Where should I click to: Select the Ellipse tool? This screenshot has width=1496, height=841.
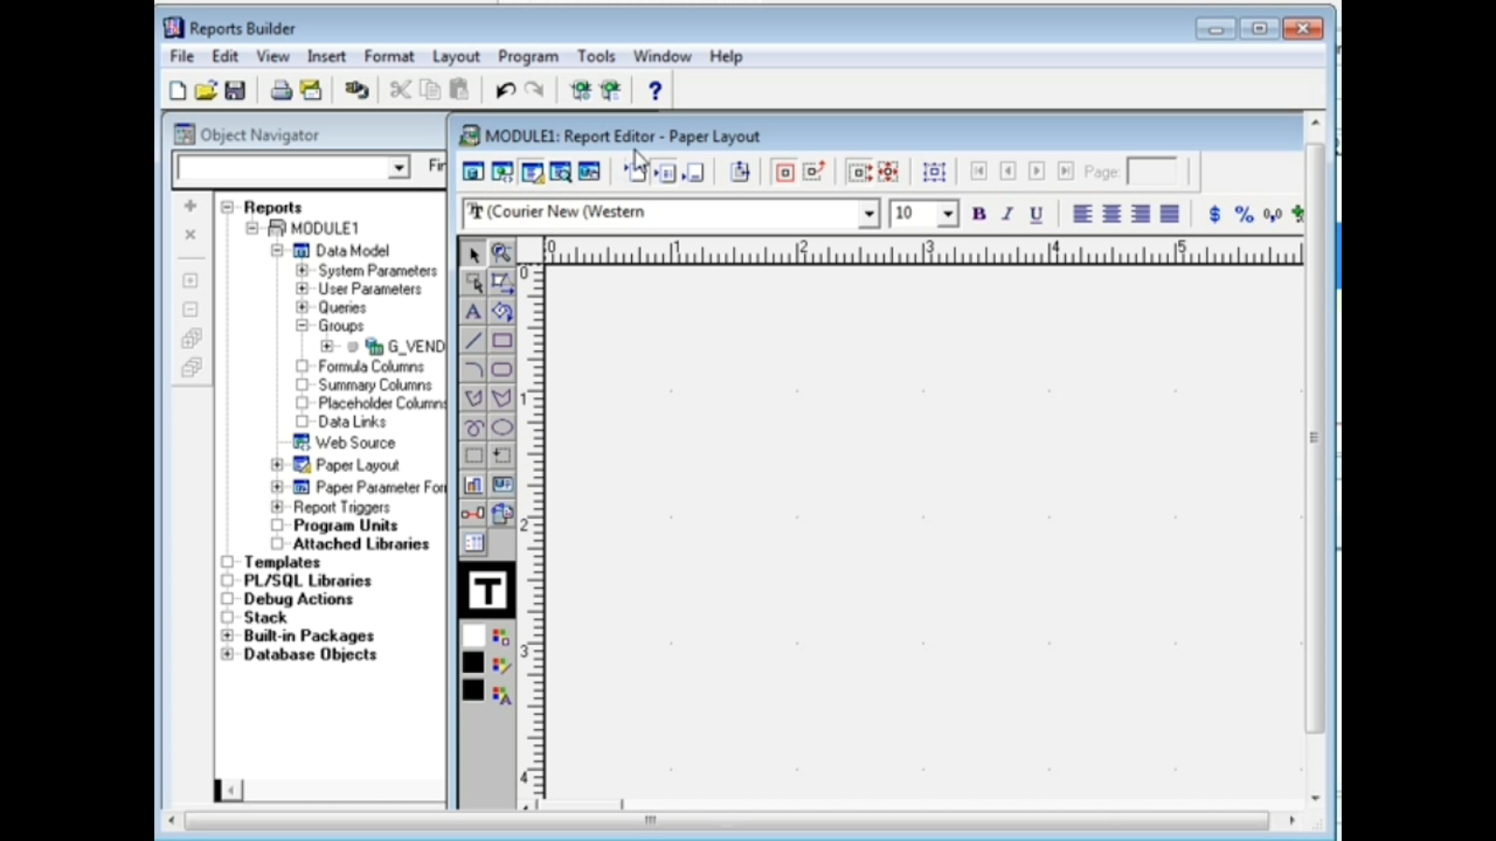click(x=502, y=427)
